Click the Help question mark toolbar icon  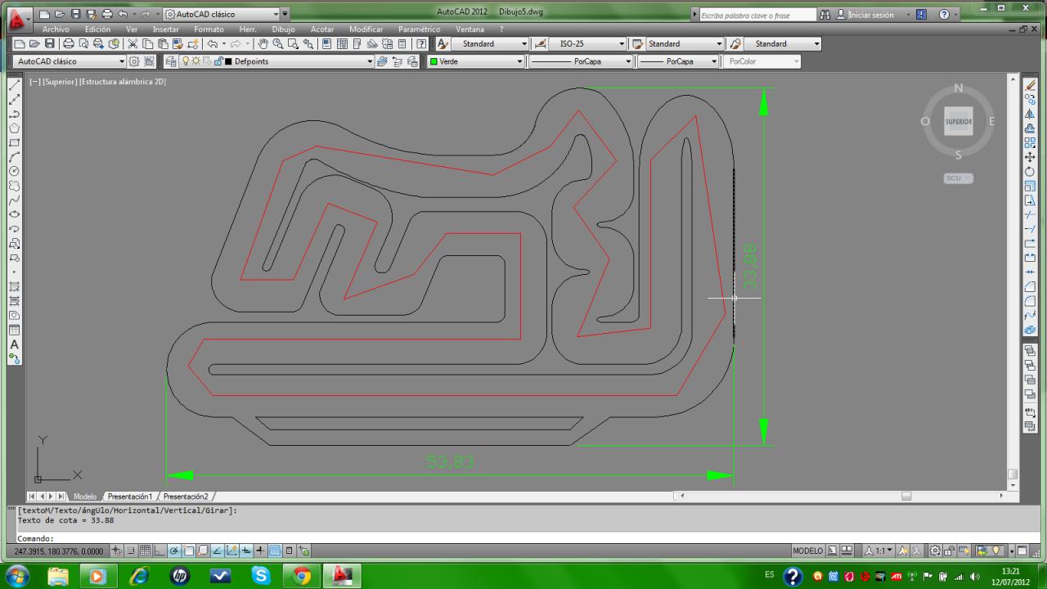[x=421, y=43]
